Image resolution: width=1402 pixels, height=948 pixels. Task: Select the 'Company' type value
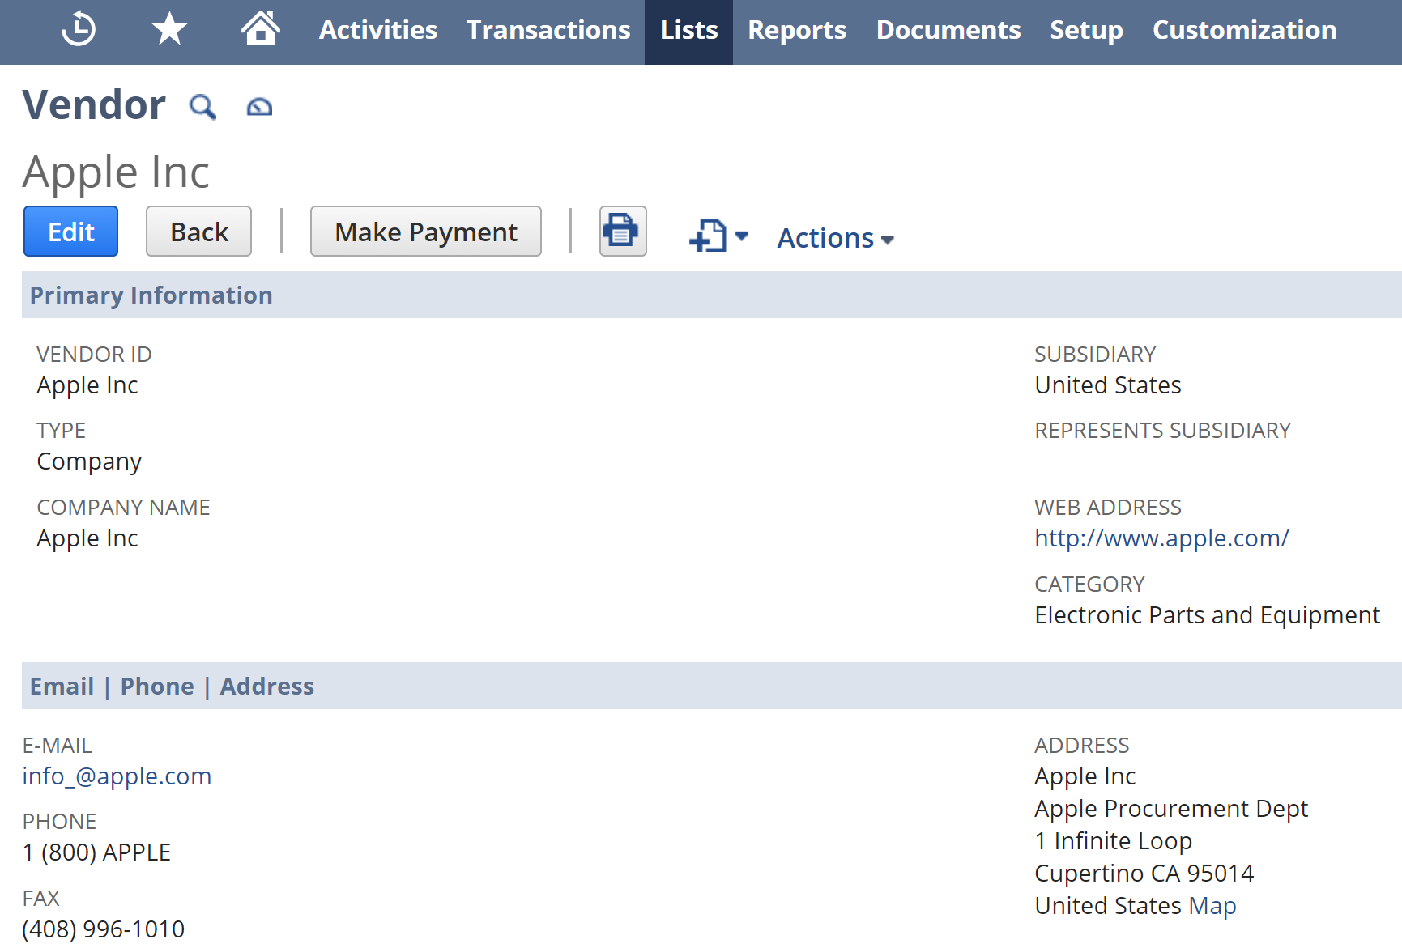89,461
